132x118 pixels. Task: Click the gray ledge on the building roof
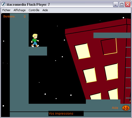click(x=112, y=35)
